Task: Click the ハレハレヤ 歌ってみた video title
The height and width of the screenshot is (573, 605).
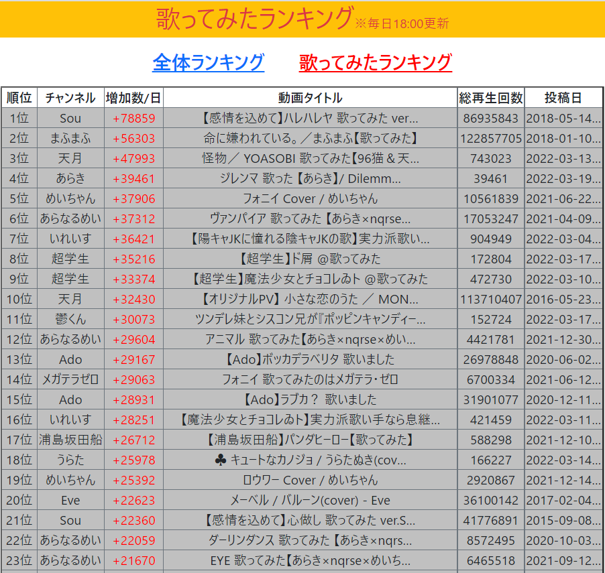Action: [311, 119]
